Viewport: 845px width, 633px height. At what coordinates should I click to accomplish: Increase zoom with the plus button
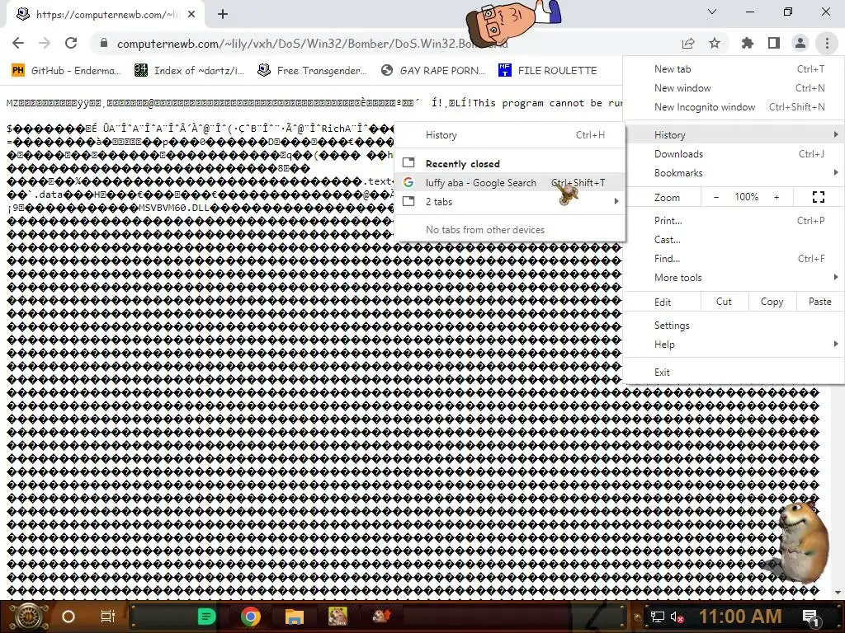(x=777, y=198)
